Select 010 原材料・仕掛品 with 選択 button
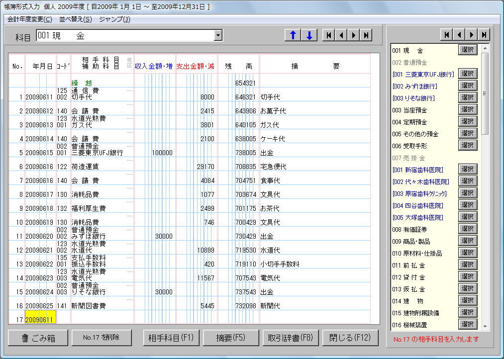504x359 pixels. point(468,253)
